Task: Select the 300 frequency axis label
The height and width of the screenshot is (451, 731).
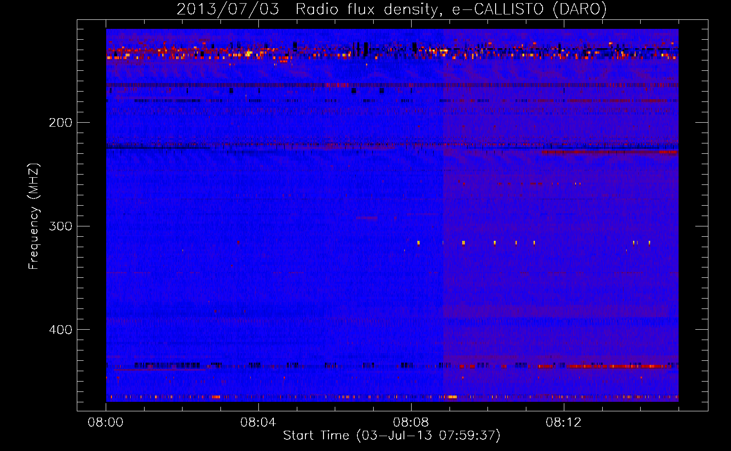Action: coord(61,226)
